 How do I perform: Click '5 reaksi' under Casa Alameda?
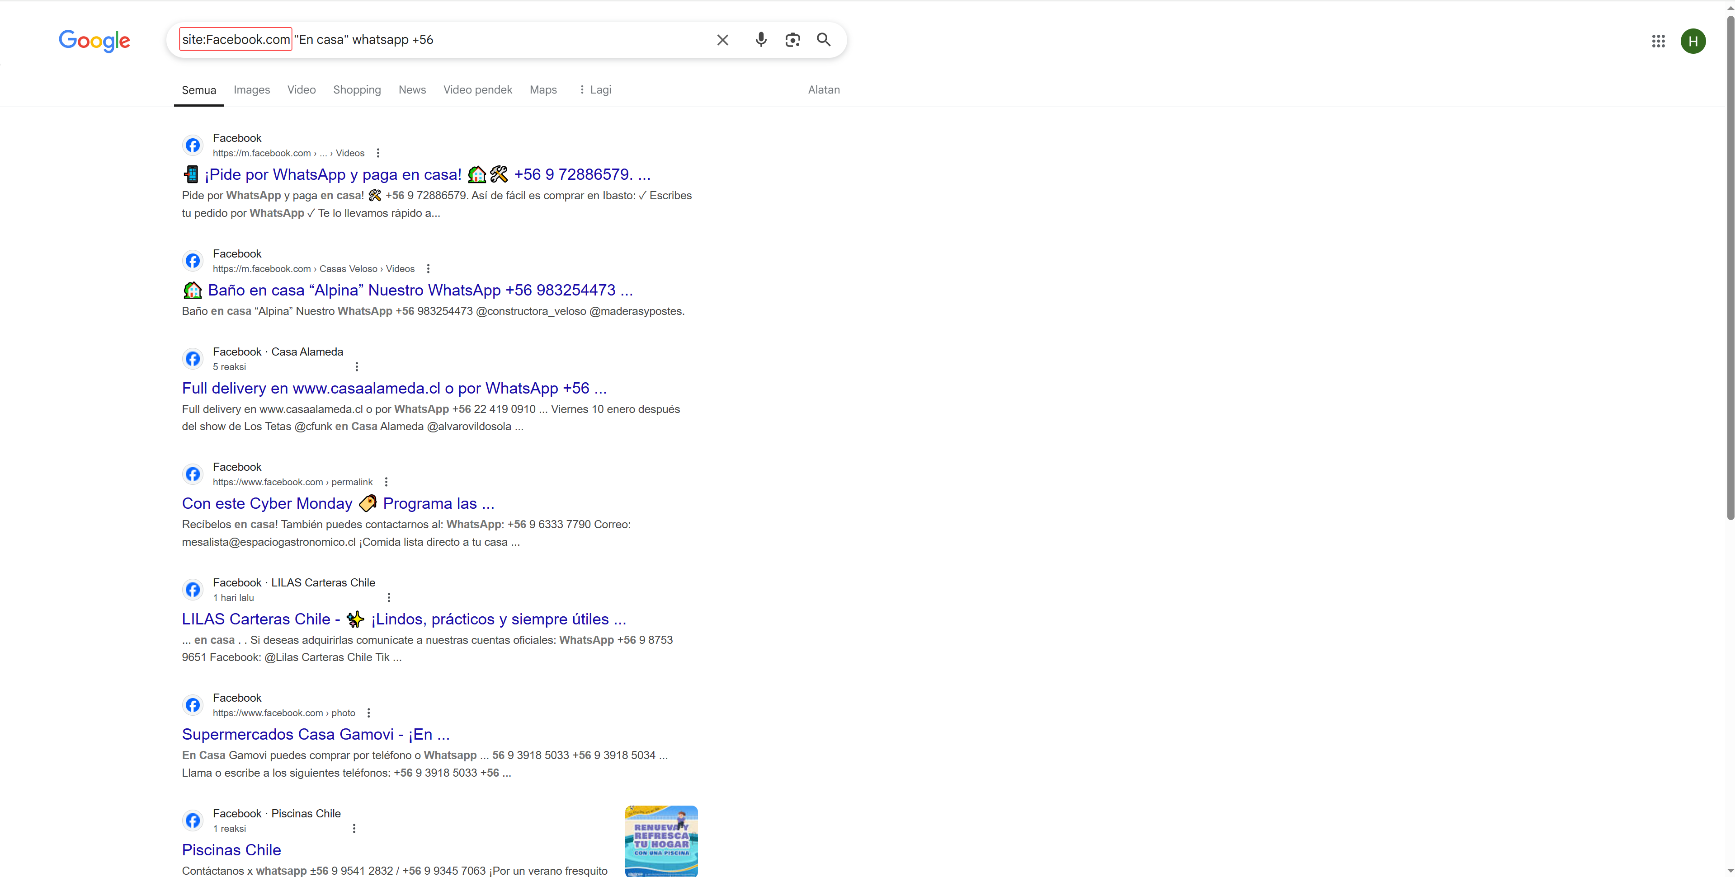tap(229, 367)
